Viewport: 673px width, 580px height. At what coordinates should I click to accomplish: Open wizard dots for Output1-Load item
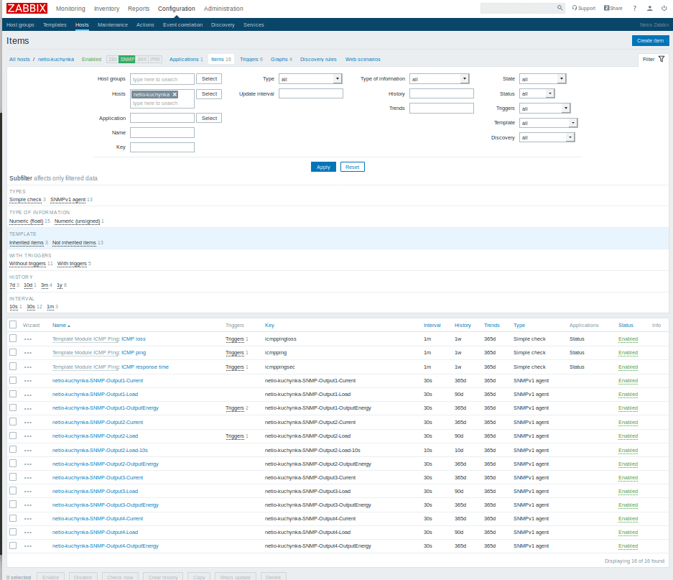pyautogui.click(x=28, y=395)
